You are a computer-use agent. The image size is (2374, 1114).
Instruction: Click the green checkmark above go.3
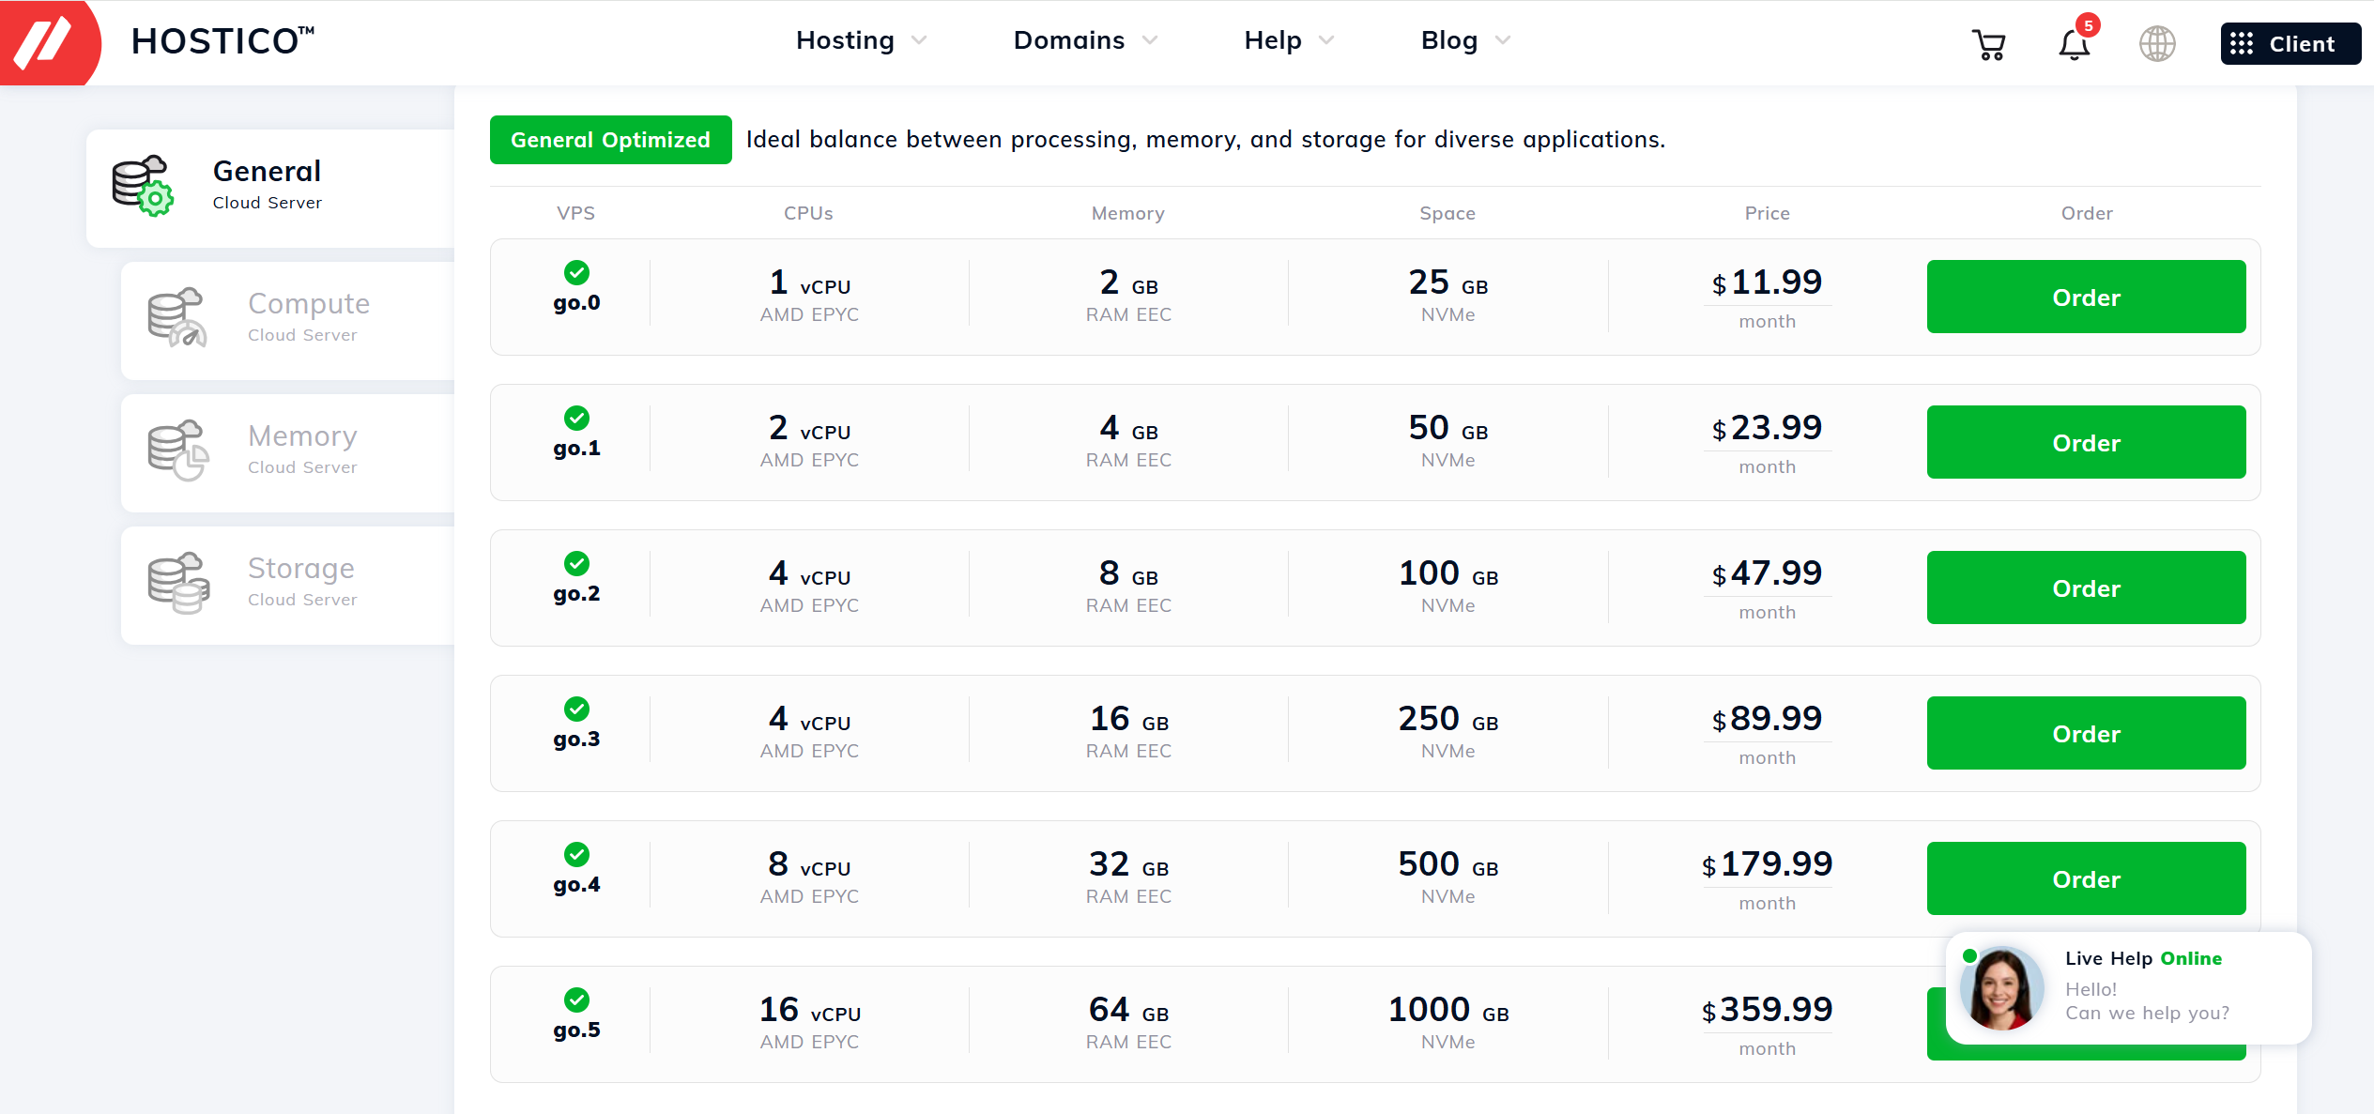tap(576, 709)
